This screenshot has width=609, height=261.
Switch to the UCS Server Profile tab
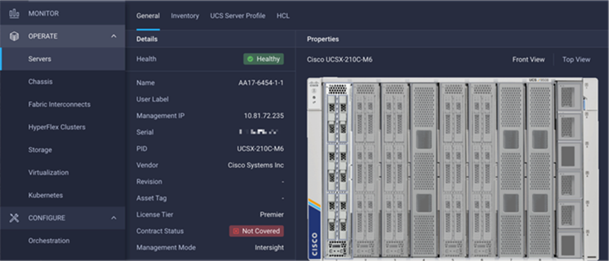238,16
